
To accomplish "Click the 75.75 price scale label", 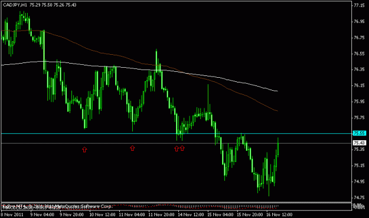I will click(359, 117).
